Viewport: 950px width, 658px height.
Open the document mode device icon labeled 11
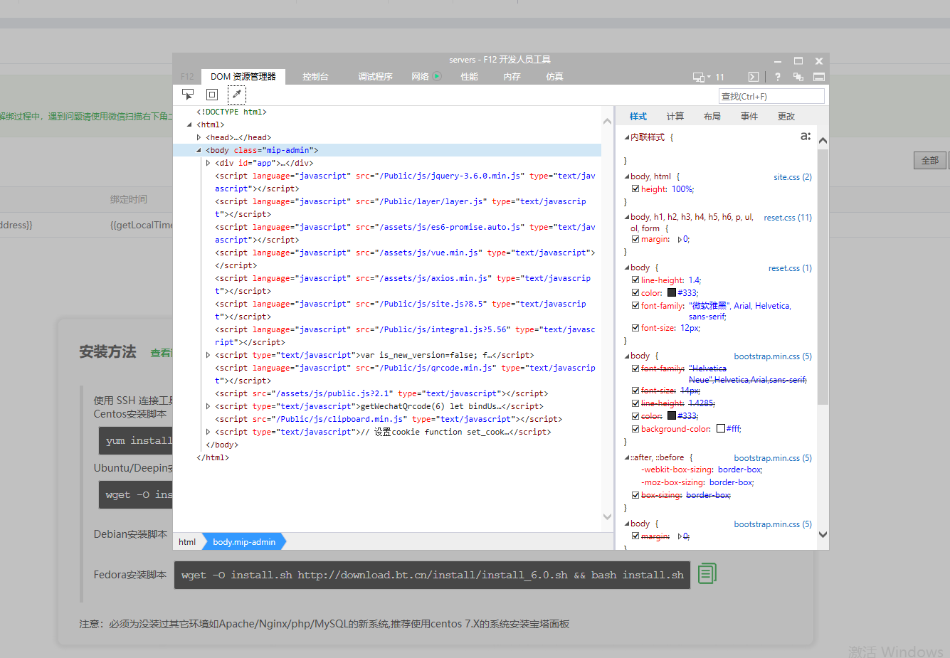(x=708, y=77)
